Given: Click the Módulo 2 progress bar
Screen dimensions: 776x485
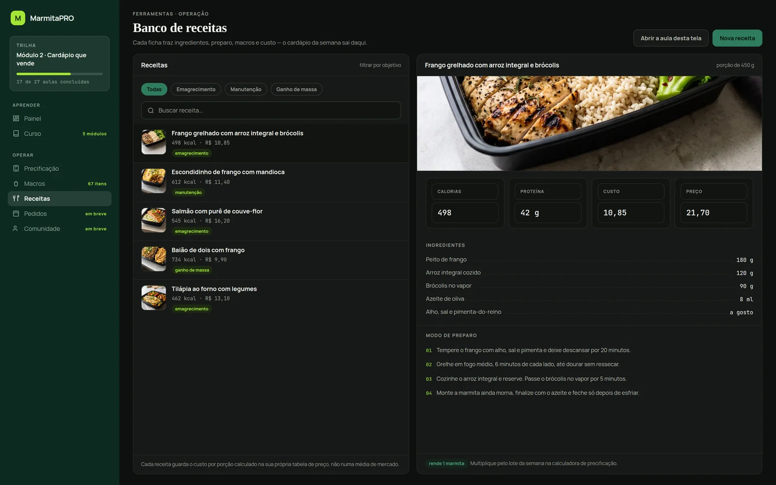Looking at the screenshot, I should [60, 74].
